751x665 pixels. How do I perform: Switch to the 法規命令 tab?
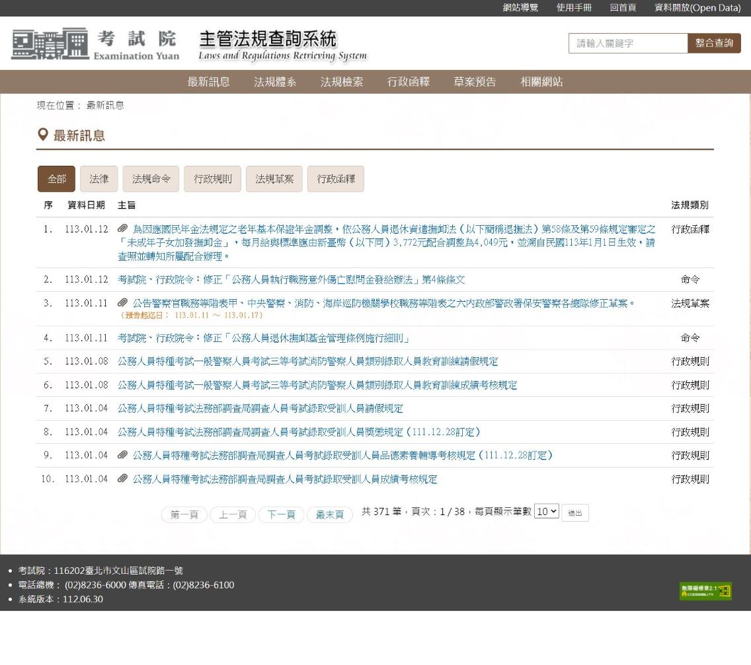pos(151,179)
